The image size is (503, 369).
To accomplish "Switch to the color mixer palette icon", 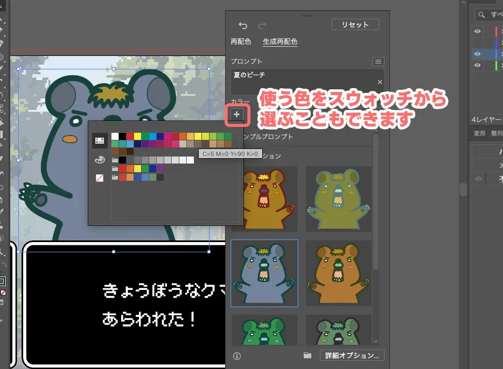I will (100, 159).
